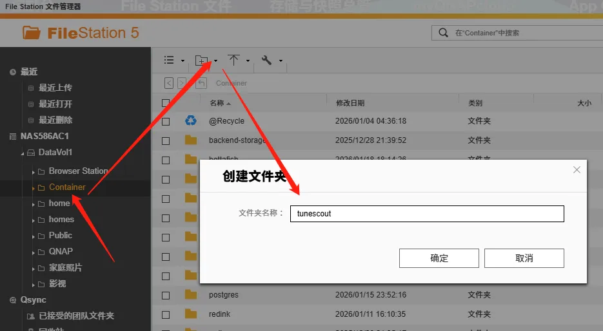603x331 pixels.
Task: Click the Qsync sync icon
Action: (13, 300)
